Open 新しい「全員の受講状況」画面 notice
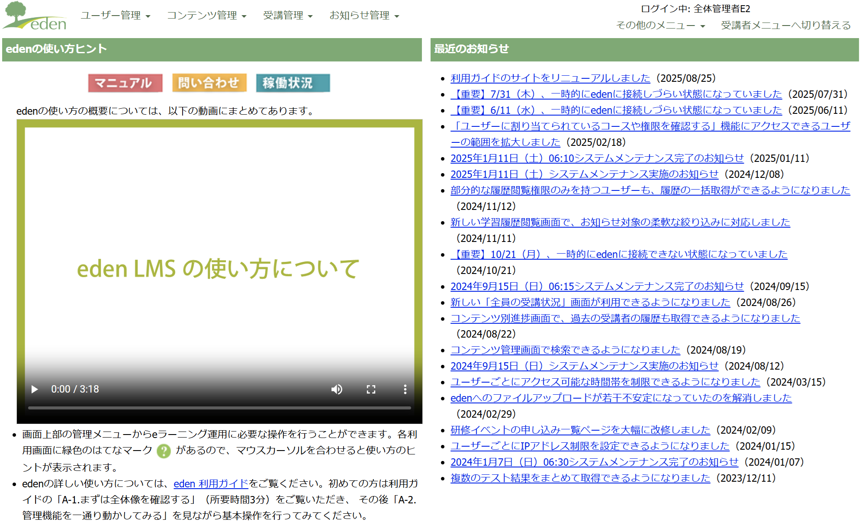865x525 pixels. (590, 303)
